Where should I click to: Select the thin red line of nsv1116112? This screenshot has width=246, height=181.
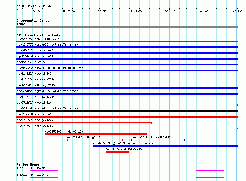click(x=93, y=99)
